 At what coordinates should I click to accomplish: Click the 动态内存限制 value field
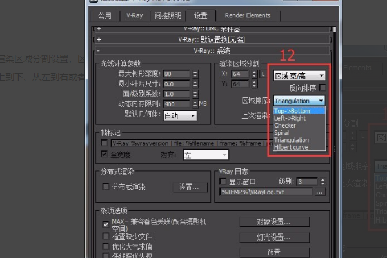point(177,104)
